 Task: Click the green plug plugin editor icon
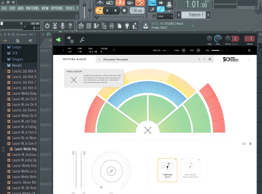pyautogui.click(x=59, y=40)
